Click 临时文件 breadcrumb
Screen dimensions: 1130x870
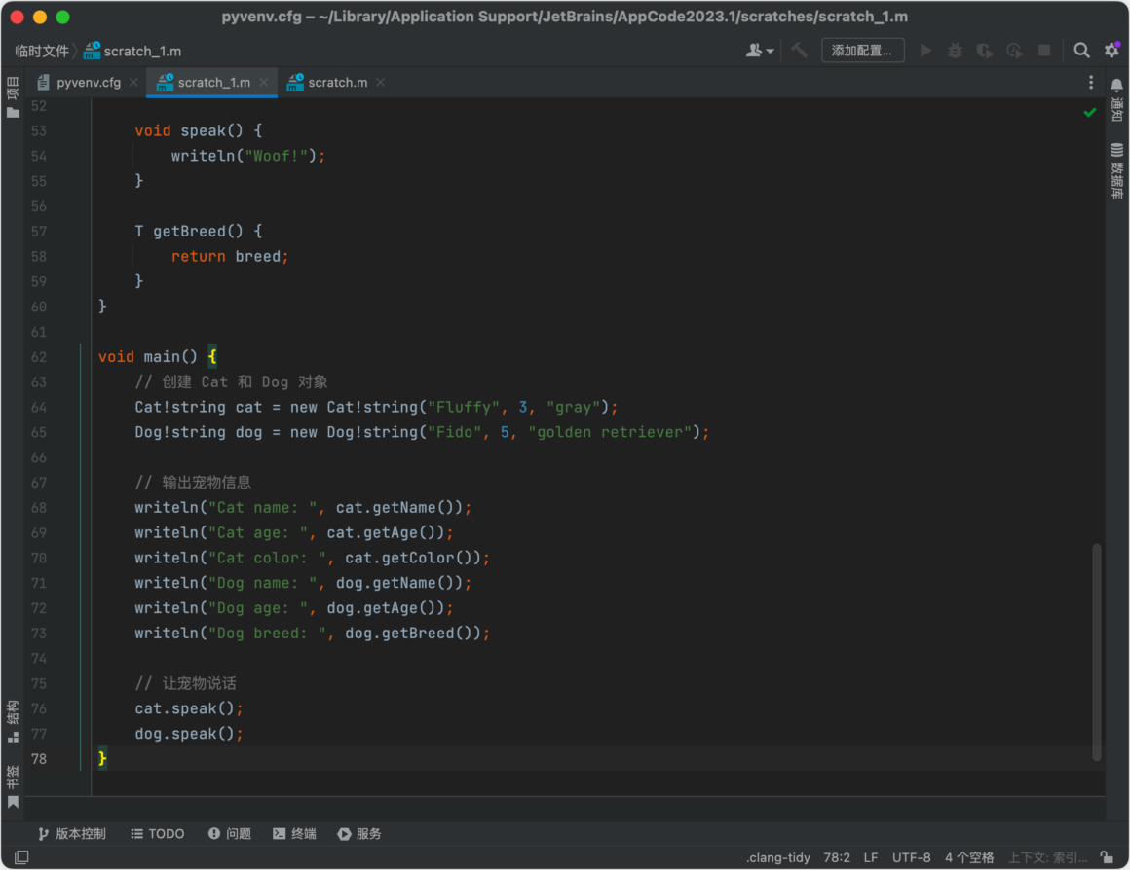tap(41, 52)
